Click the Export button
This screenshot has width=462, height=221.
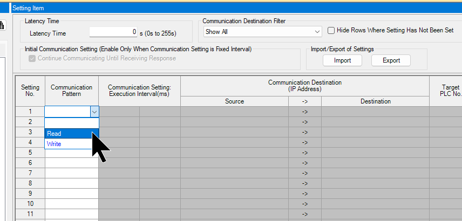(391, 60)
